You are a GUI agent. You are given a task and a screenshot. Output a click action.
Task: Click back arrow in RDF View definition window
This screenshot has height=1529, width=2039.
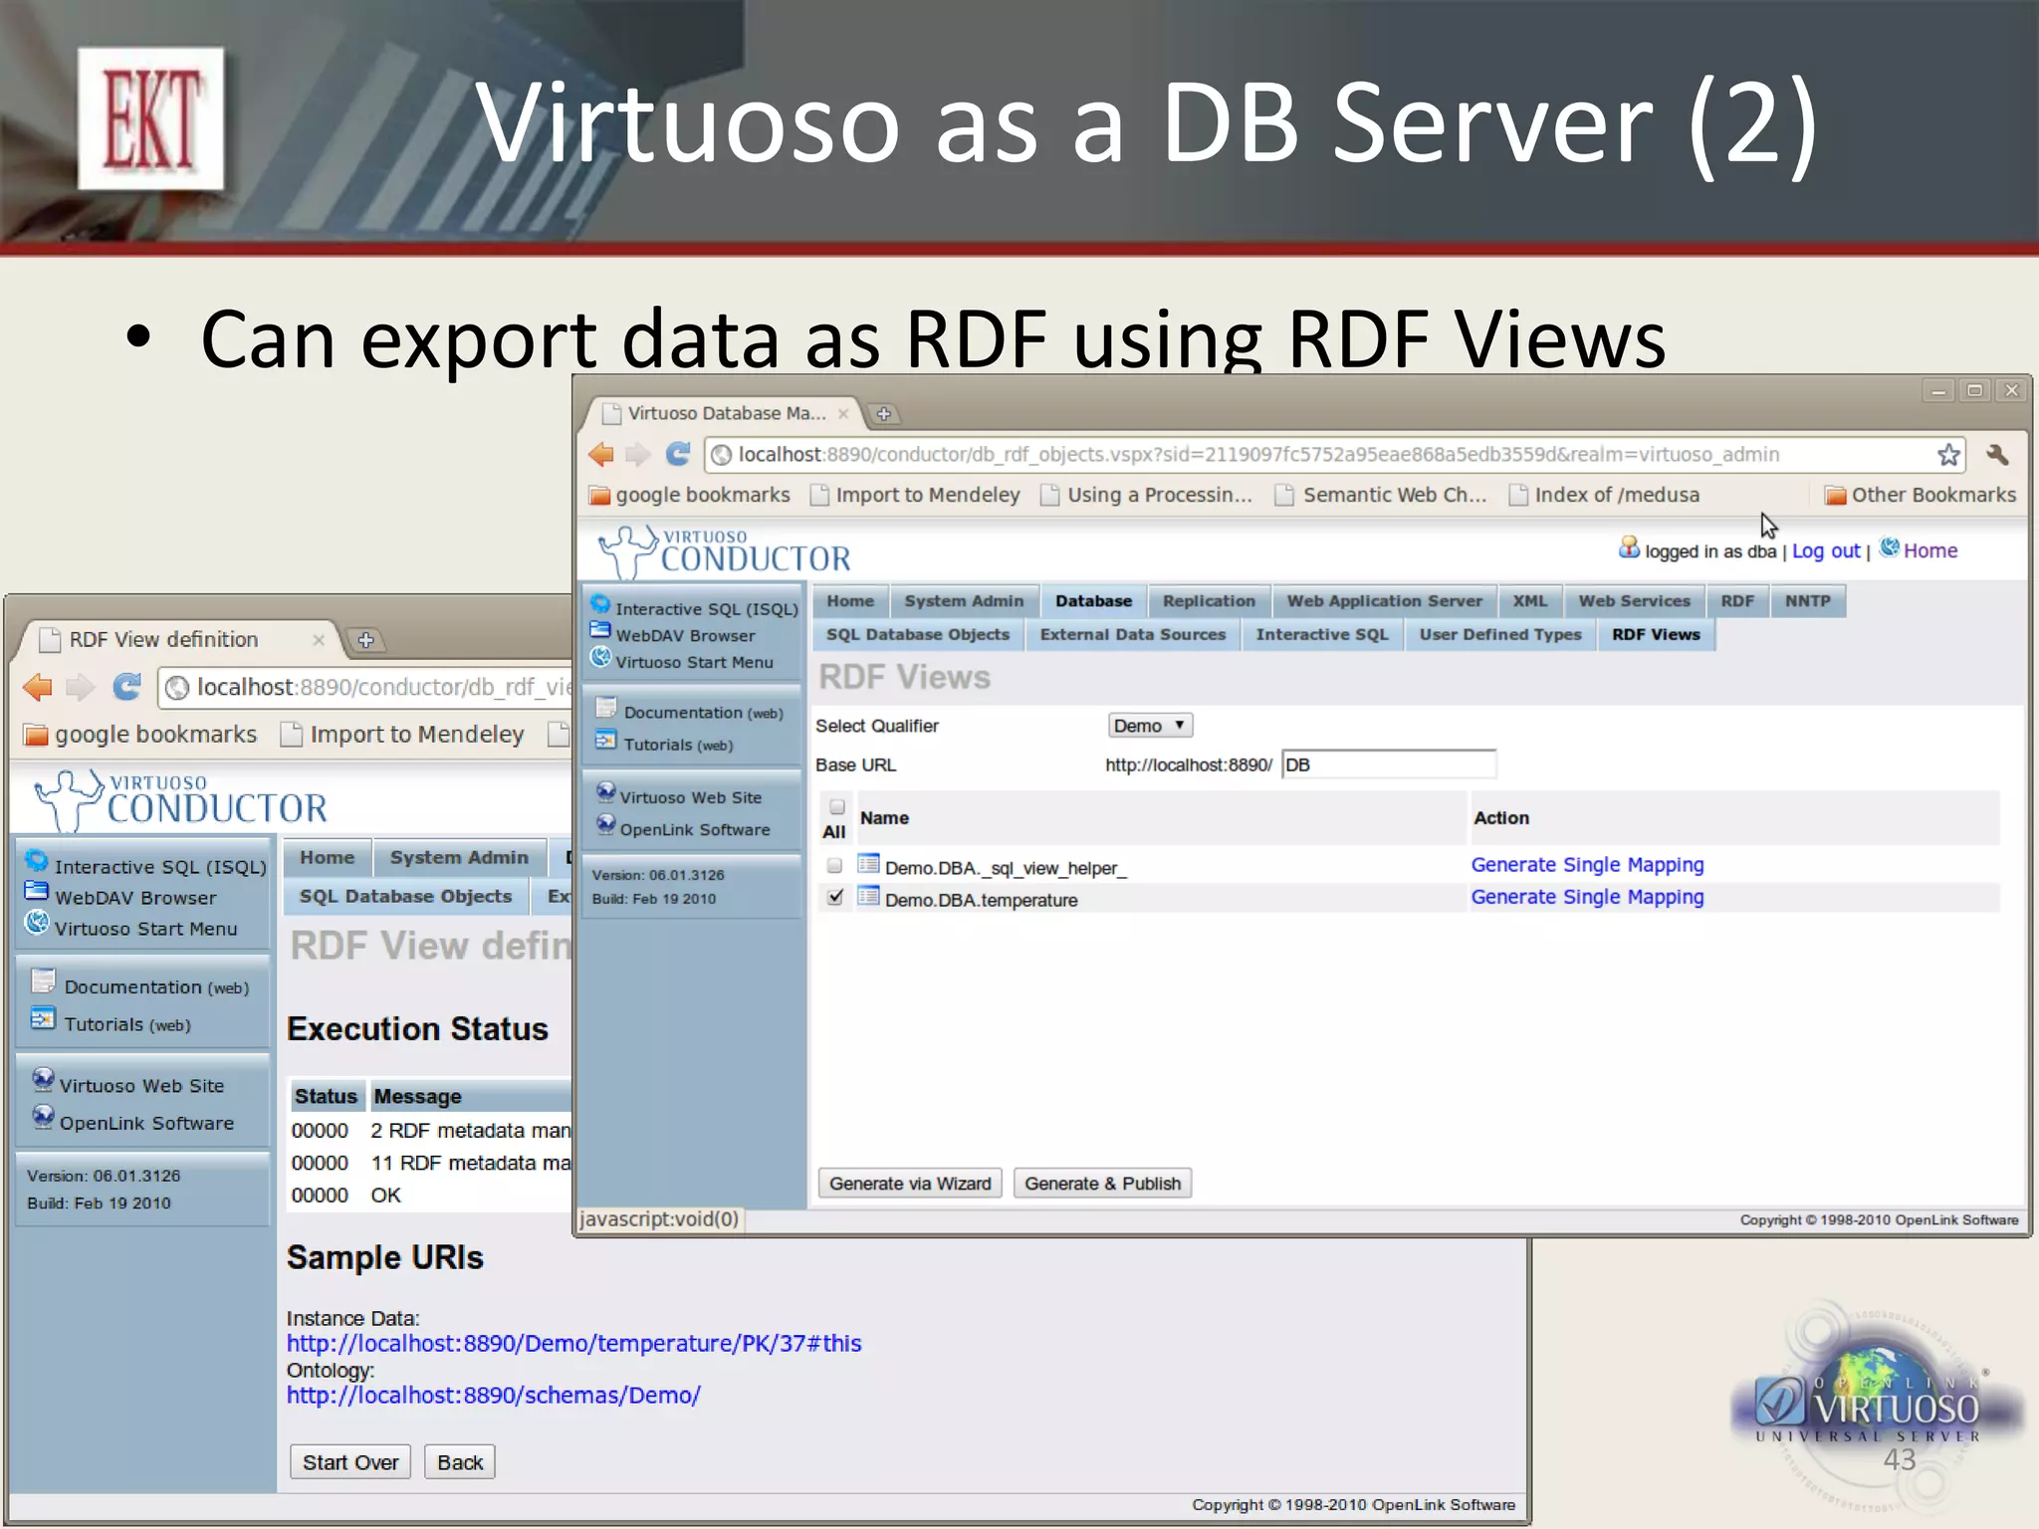38,687
